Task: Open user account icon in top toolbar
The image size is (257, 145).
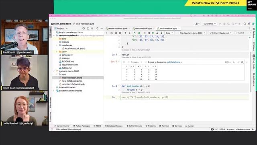Action: [x=197, y=24]
